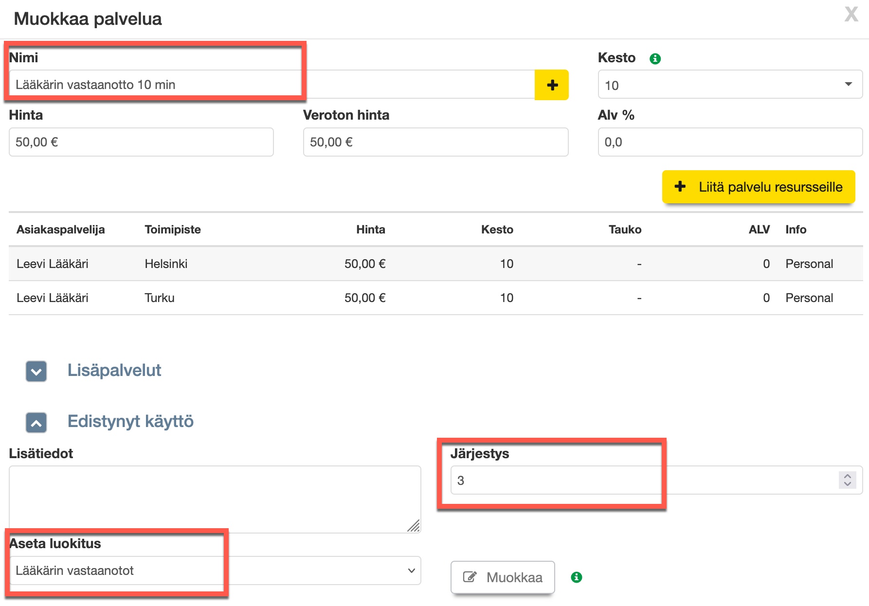Click the Järjestys stepper arrows
Viewport: 869px width, 606px height.
pyautogui.click(x=847, y=480)
